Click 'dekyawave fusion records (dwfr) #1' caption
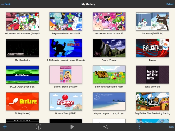This screenshot has width=175, height=131. (x=22, y=34)
